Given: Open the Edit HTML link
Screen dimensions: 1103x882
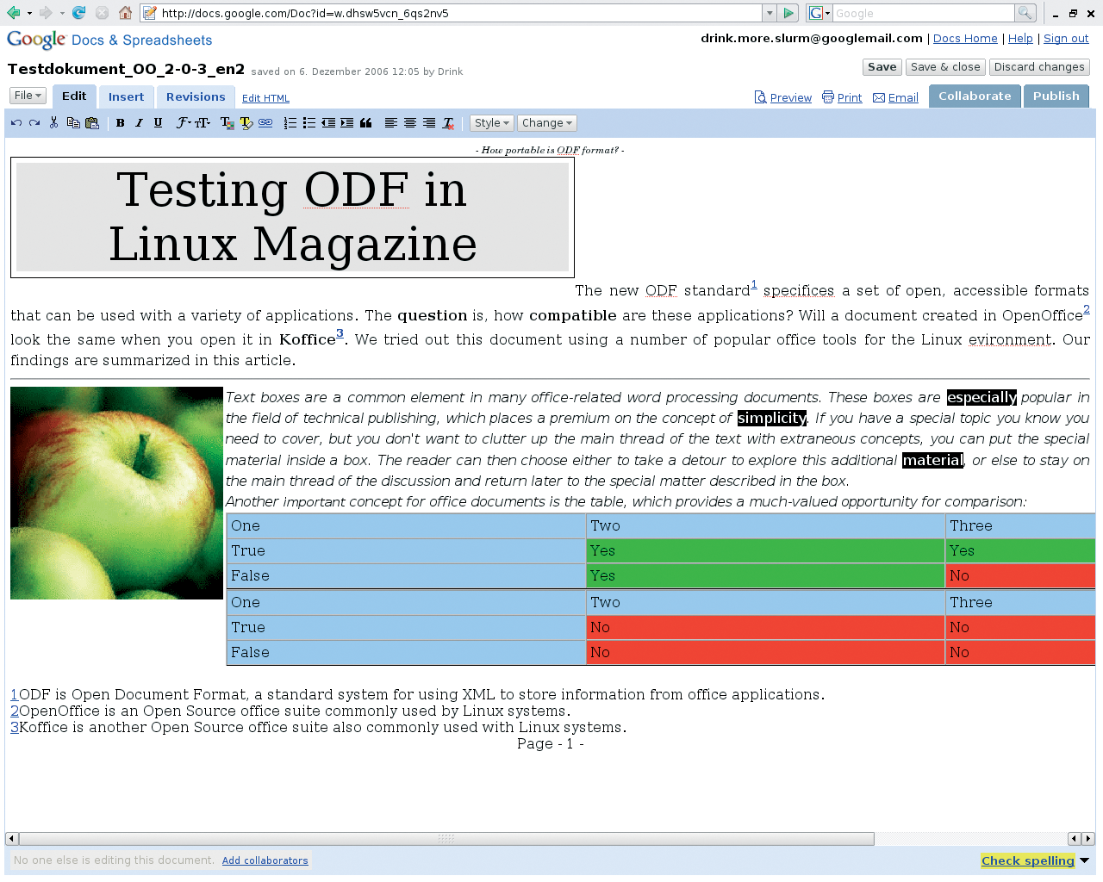Looking at the screenshot, I should [265, 98].
